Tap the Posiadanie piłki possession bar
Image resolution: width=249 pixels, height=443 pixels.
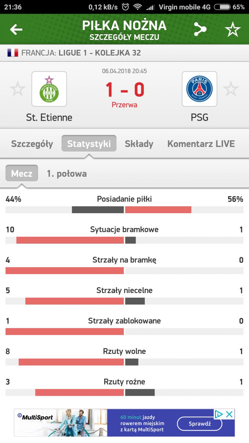point(125,210)
